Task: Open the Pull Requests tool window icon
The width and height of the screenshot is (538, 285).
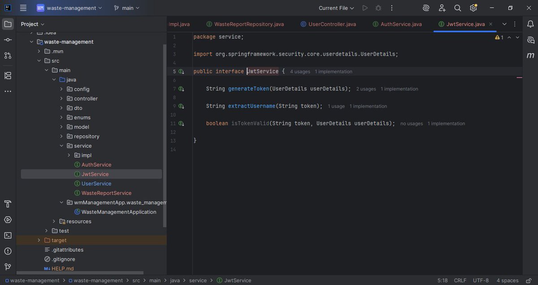Action: pos(8,56)
